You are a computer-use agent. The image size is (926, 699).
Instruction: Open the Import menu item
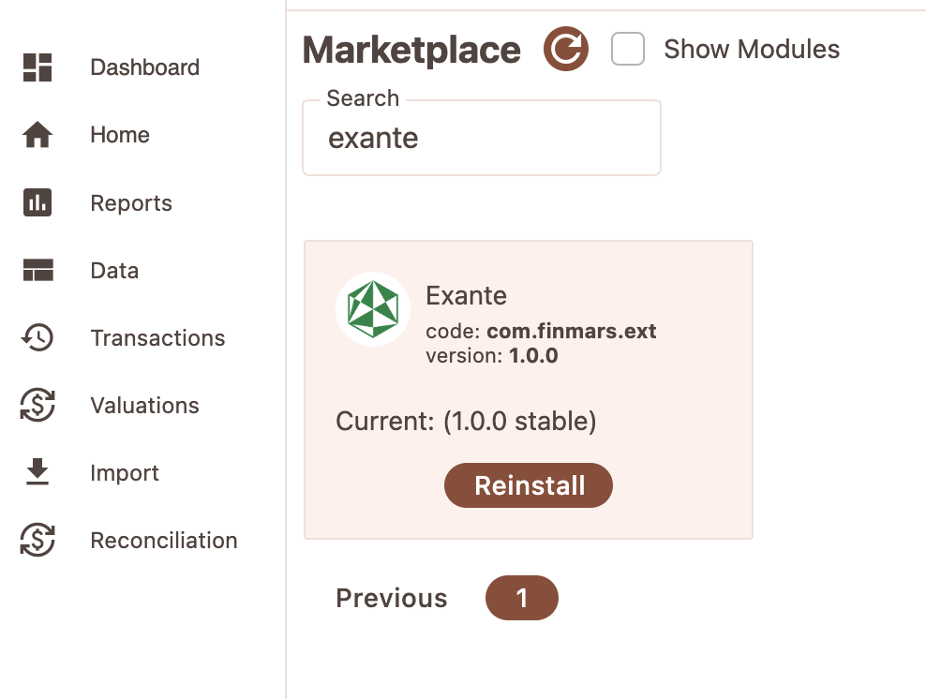[x=125, y=473]
